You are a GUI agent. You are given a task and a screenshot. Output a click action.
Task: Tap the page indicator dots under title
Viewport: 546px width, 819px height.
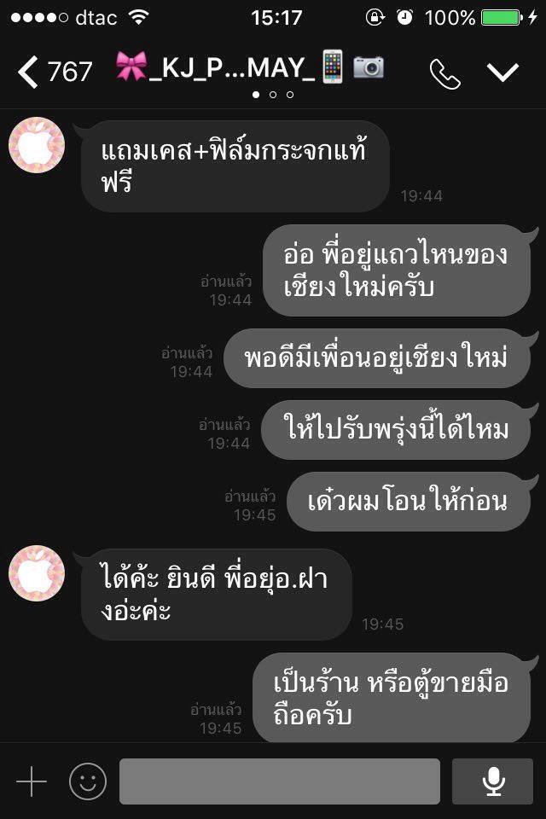point(273,95)
